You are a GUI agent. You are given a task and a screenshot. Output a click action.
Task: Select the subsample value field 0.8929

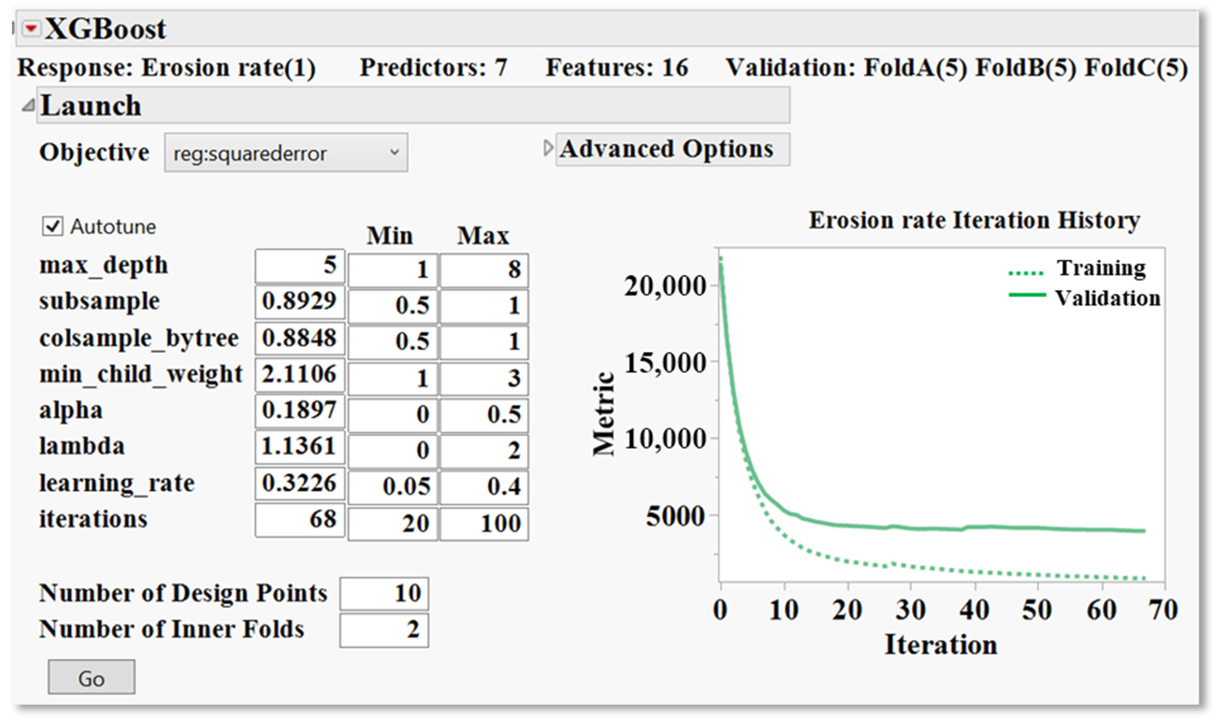pos(300,302)
